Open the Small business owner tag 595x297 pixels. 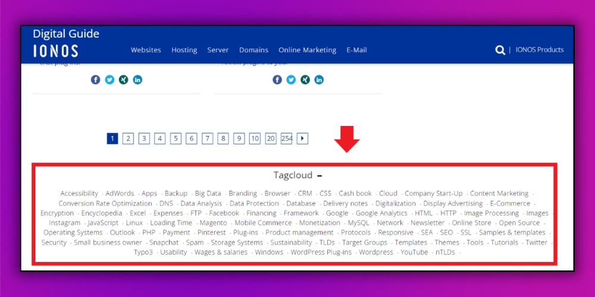108,243
